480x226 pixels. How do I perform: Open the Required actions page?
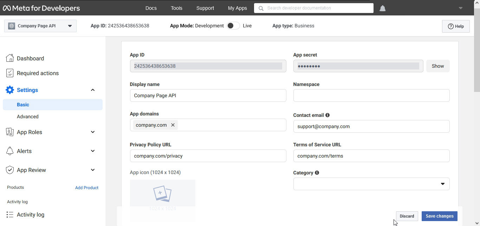coord(38,73)
